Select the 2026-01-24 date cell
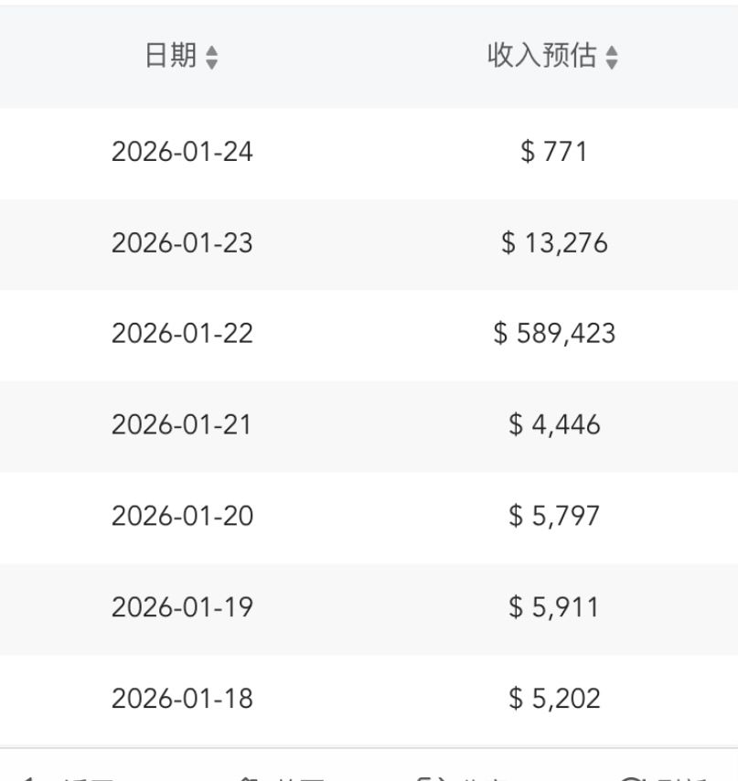The width and height of the screenshot is (738, 781). point(182,152)
